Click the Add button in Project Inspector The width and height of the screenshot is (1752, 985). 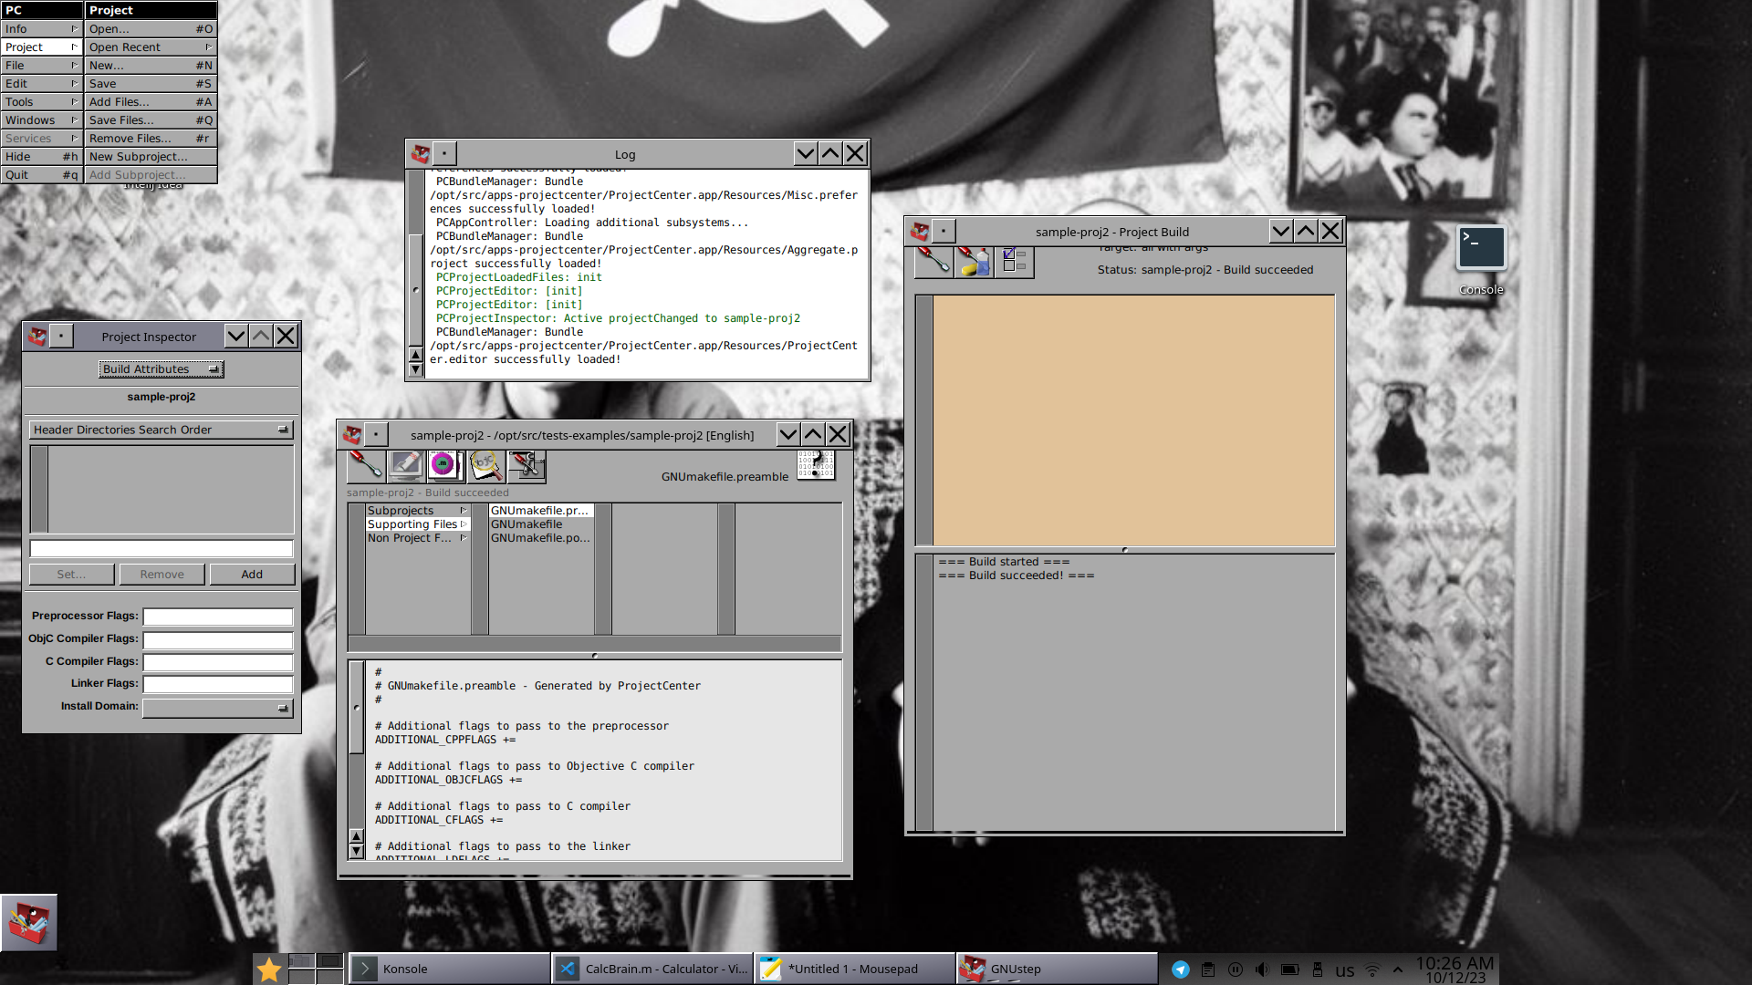coord(252,573)
